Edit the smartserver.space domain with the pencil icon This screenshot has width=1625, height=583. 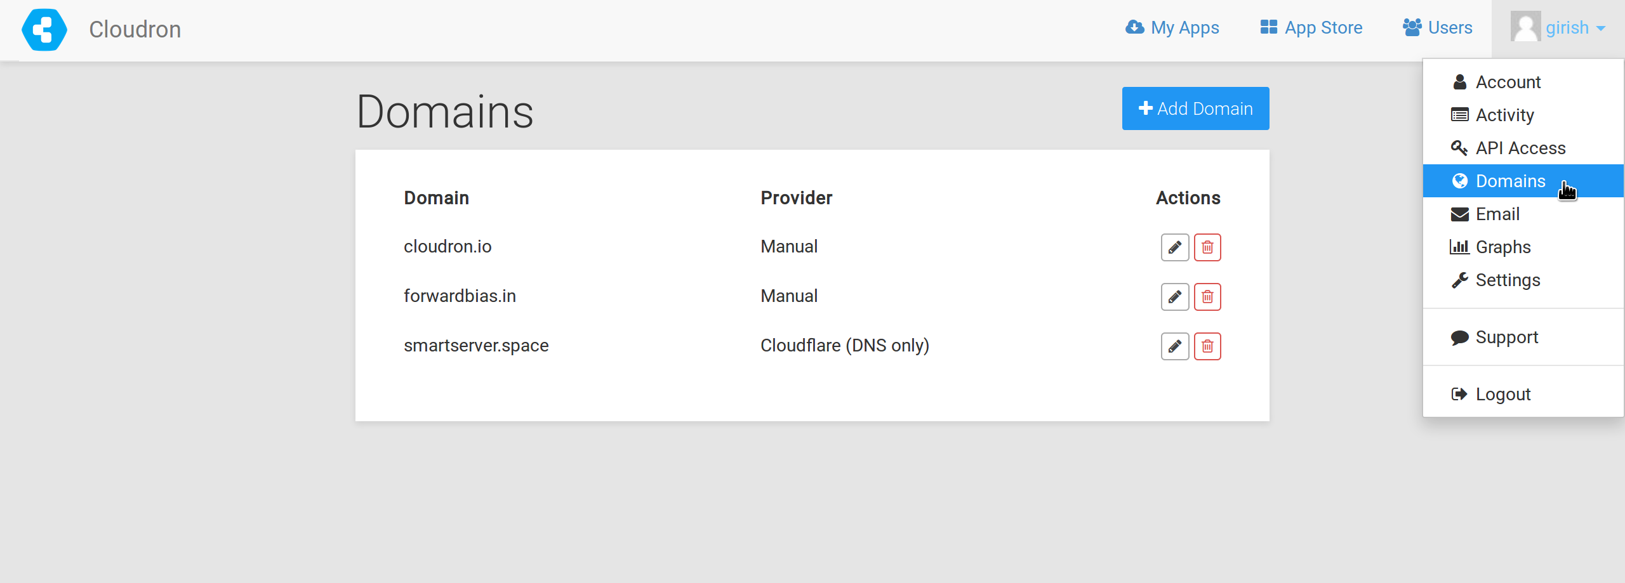[1174, 346]
